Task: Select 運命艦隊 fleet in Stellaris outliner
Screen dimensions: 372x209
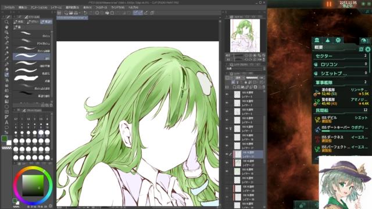Action: [341, 92]
